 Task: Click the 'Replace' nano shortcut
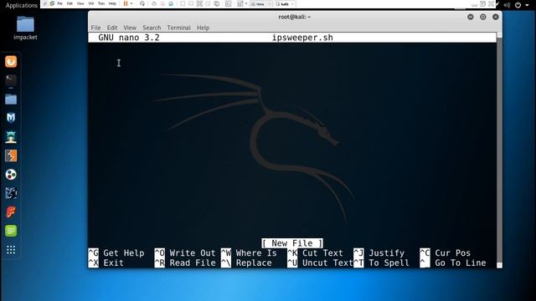246,263
